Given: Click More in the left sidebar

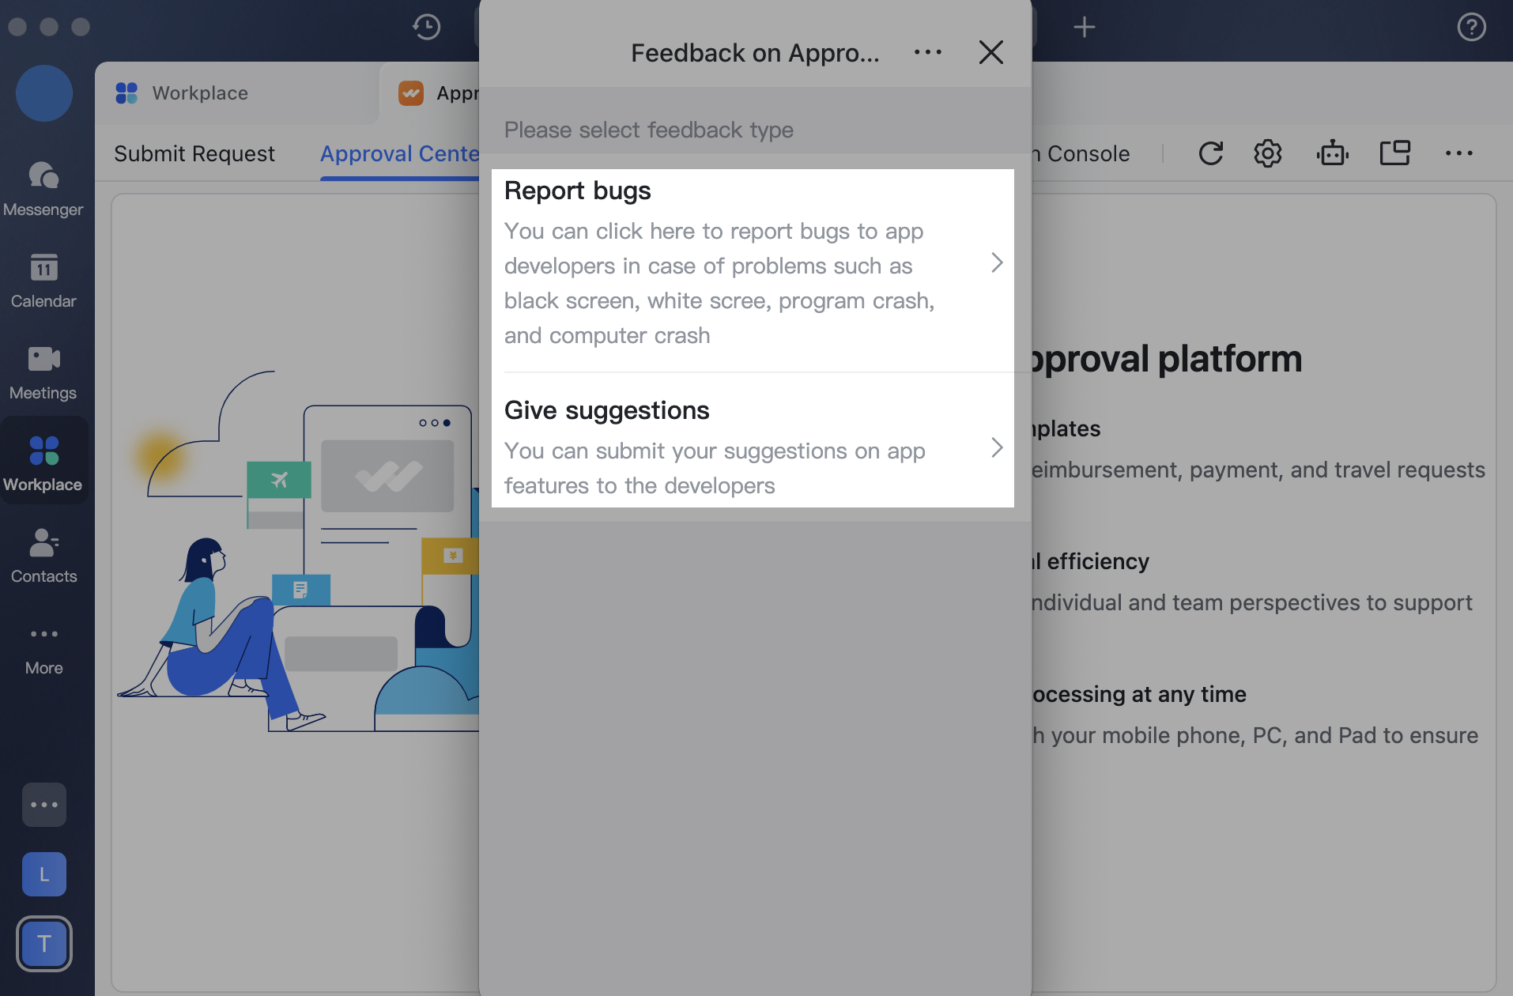Looking at the screenshot, I should [43, 648].
